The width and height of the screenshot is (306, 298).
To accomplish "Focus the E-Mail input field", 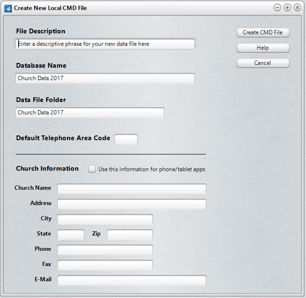I will pyautogui.click(x=132, y=280).
